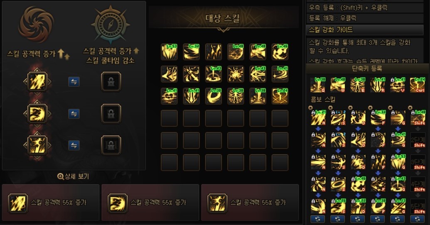
Task: Click the Lv.34 skill icon in 대상 스킬
Action: tap(192, 51)
